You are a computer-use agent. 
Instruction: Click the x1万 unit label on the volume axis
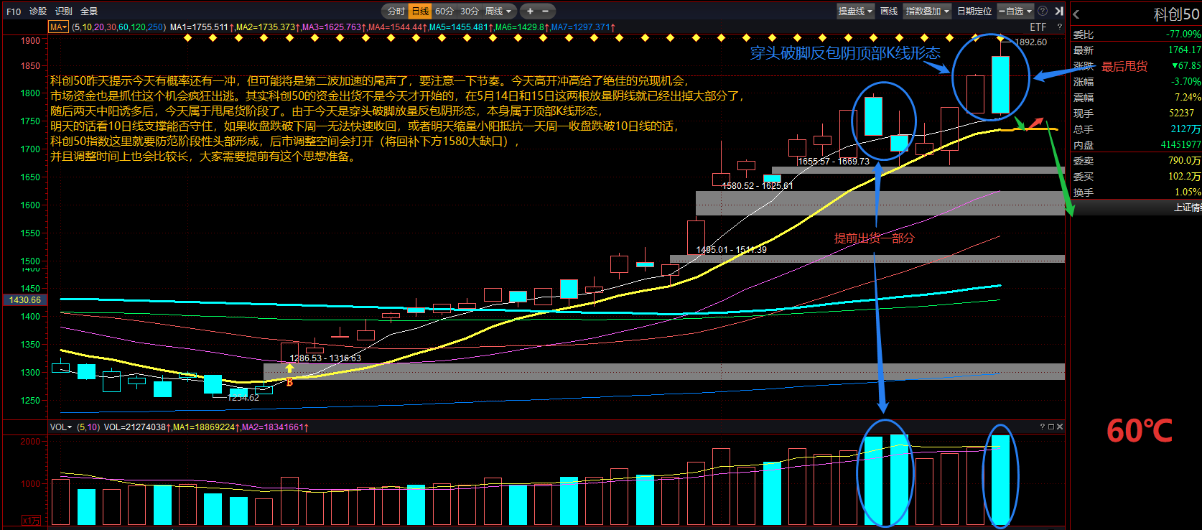(x=31, y=521)
